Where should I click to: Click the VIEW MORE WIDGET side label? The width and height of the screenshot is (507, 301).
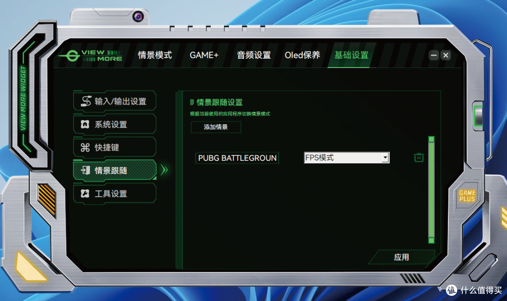(23, 98)
